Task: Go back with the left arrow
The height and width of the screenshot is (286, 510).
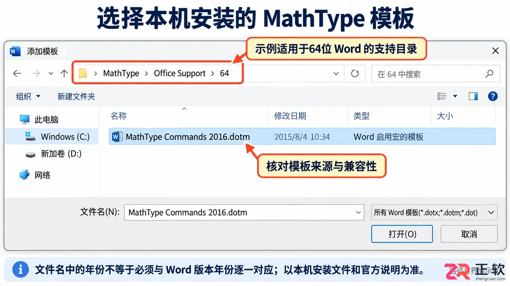Action: (17, 73)
